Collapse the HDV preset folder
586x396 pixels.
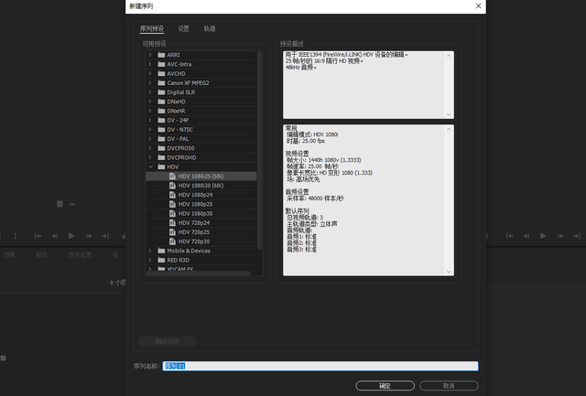(150, 166)
